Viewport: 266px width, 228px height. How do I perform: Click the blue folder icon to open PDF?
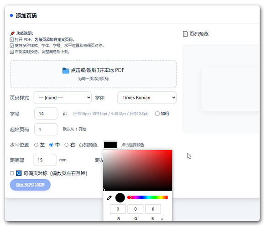[66, 71]
